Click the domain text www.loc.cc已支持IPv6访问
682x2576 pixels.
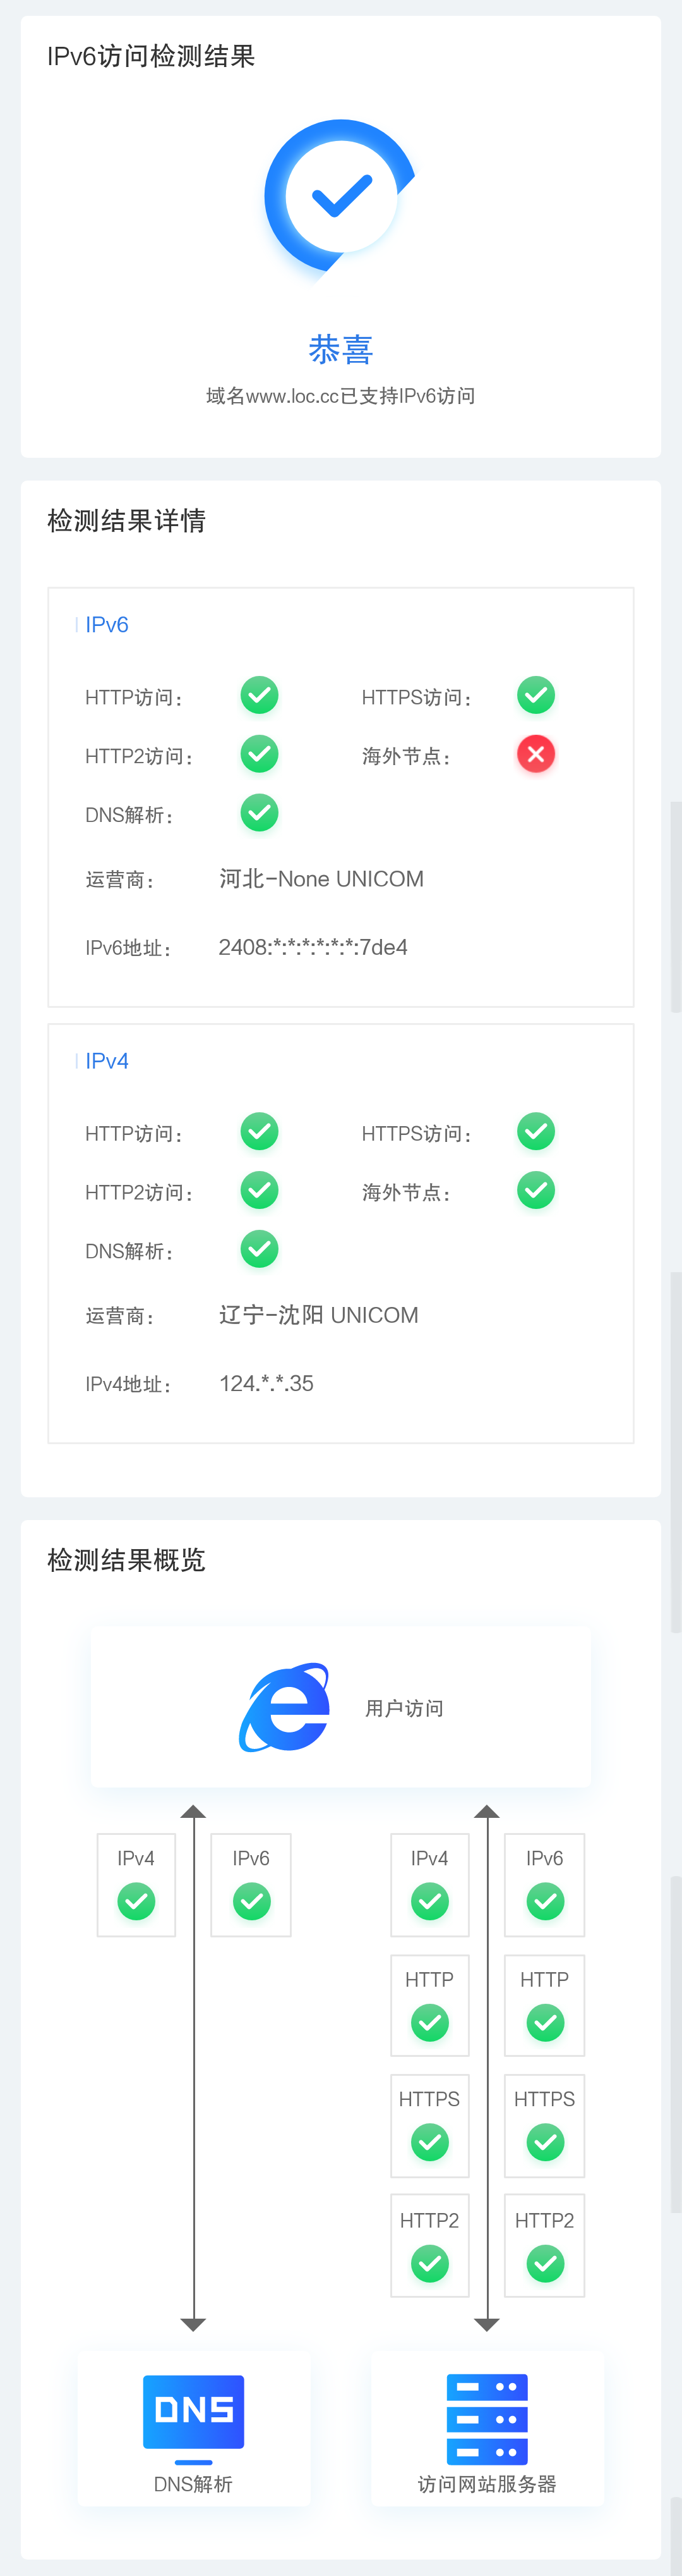point(340,396)
